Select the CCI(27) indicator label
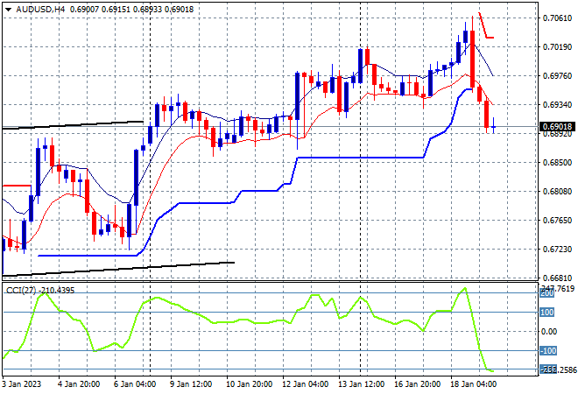The image size is (578, 394). 21,291
